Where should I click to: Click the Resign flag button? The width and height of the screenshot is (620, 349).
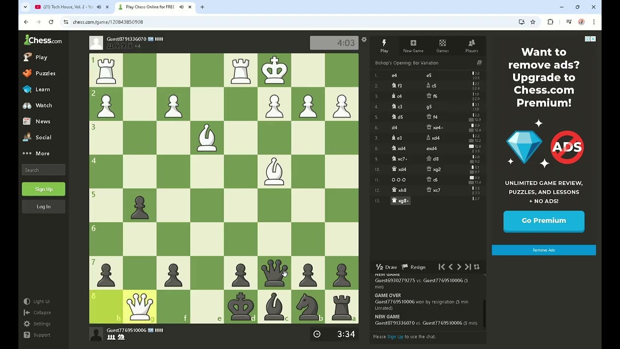(414, 267)
